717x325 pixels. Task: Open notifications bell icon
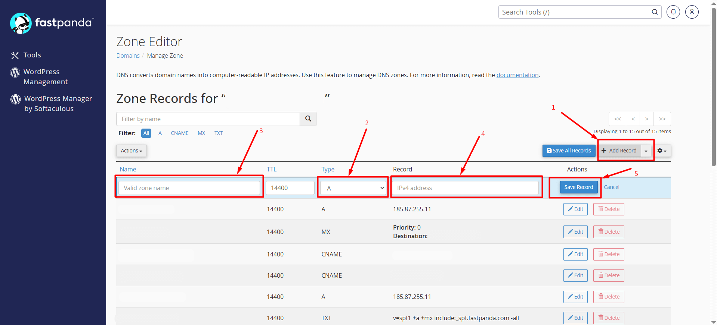673,12
